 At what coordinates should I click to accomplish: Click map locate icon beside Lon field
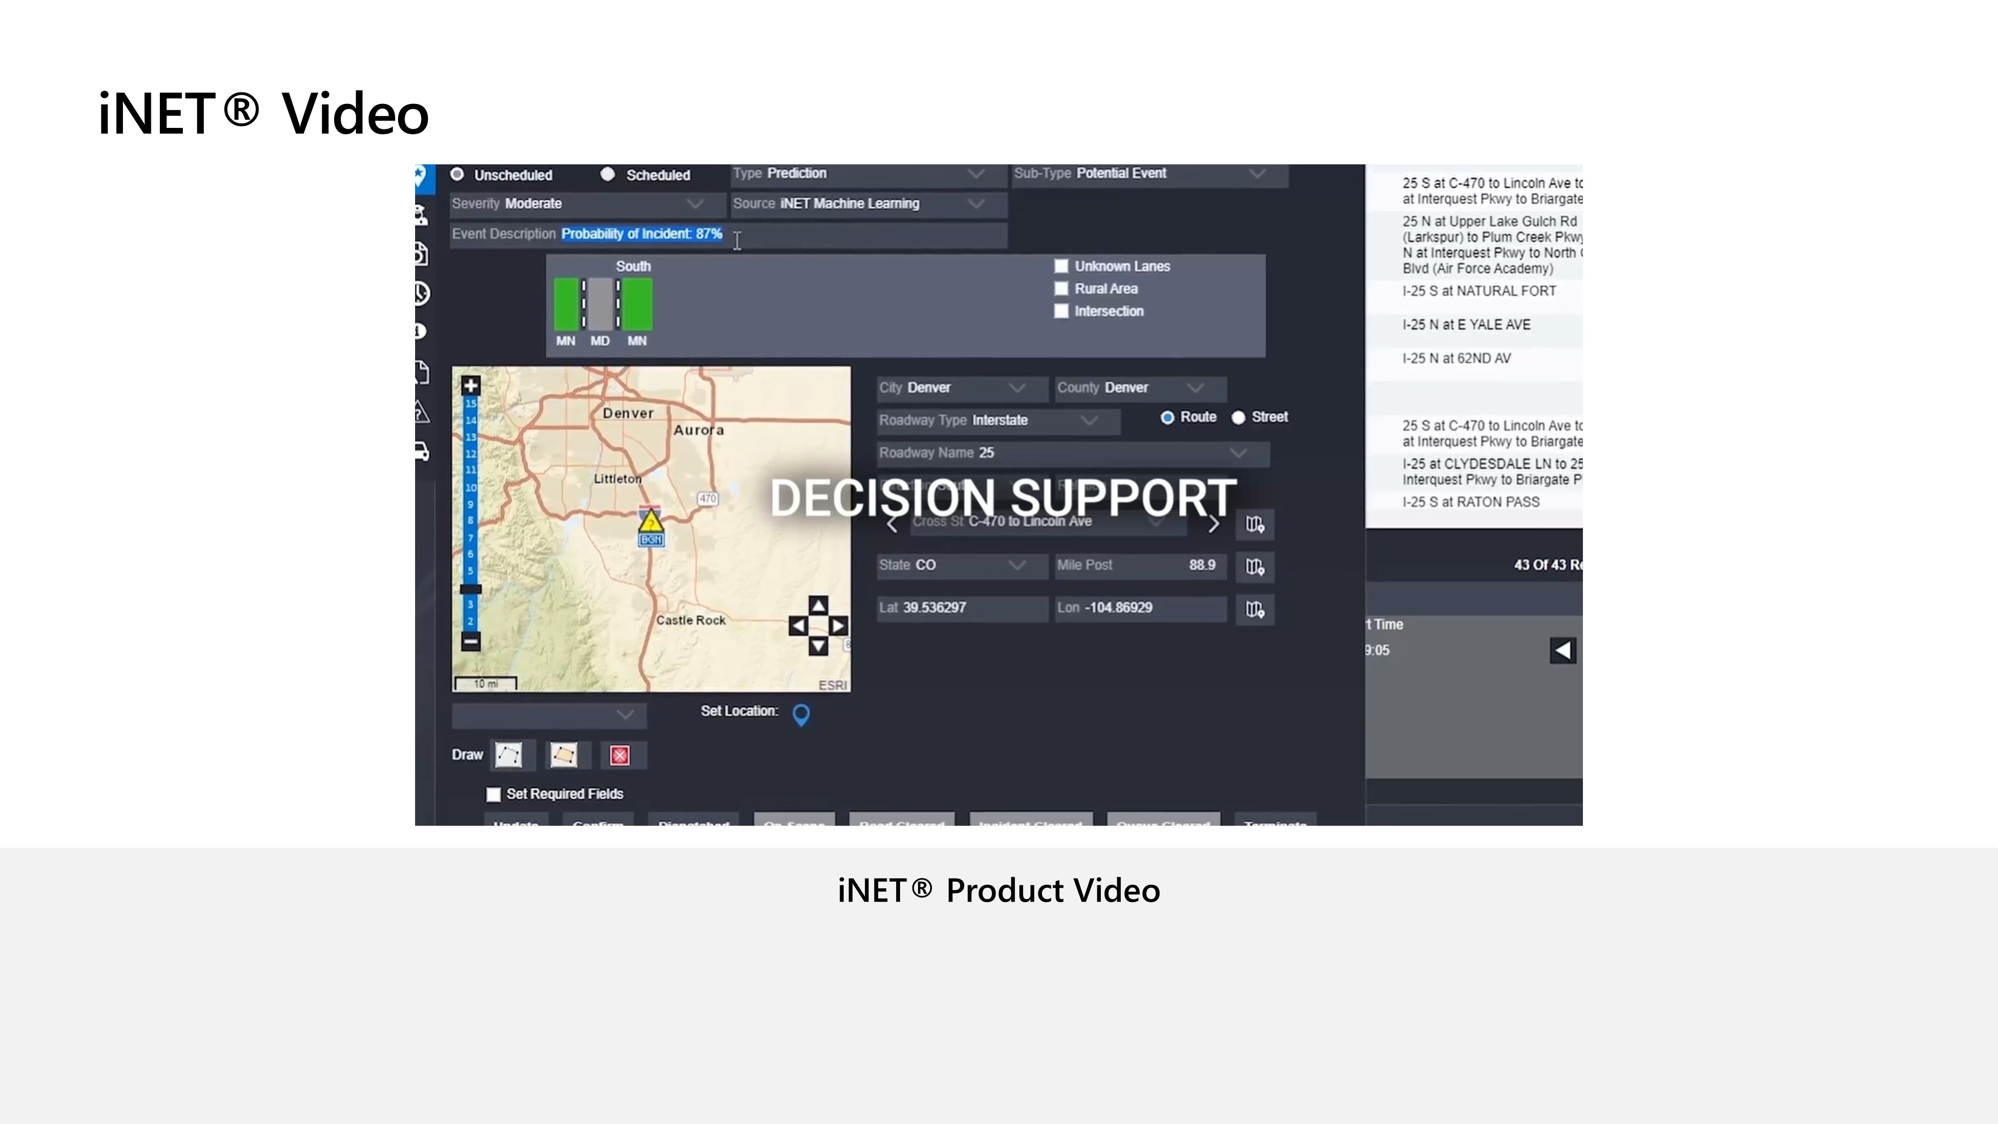pos(1254,609)
